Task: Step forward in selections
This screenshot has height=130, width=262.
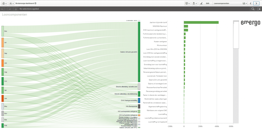Action: pyautogui.click(x=9, y=9)
